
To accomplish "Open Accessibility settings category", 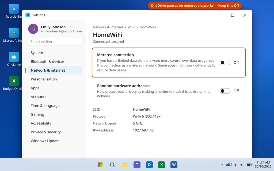I will coord(55,123).
